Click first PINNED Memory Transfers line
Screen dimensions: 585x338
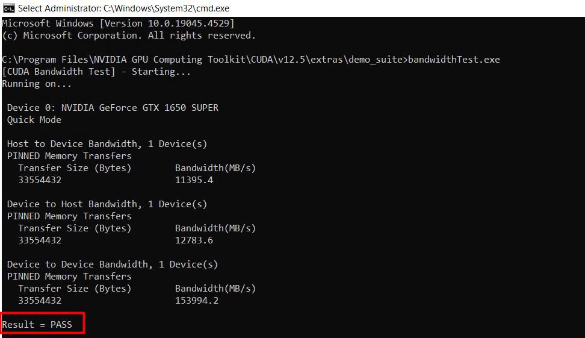click(x=69, y=155)
